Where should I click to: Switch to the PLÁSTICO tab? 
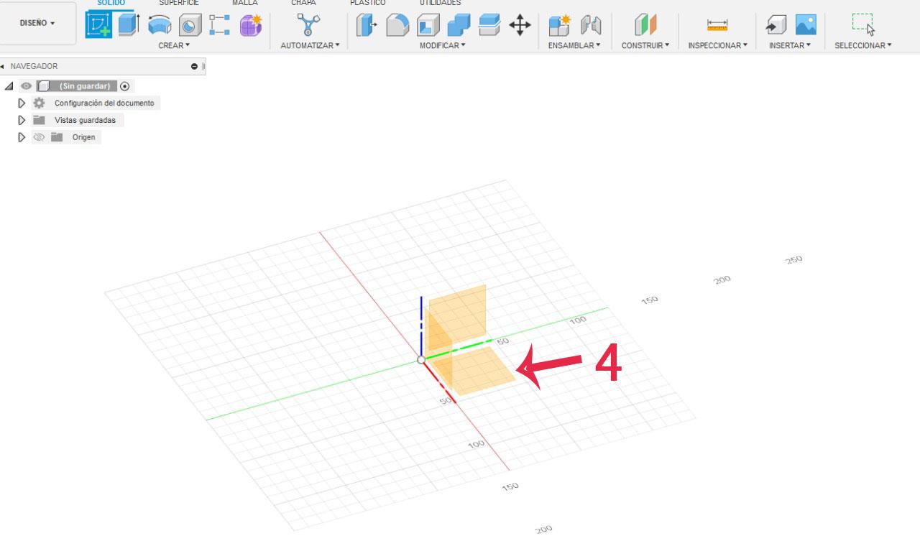point(368,3)
